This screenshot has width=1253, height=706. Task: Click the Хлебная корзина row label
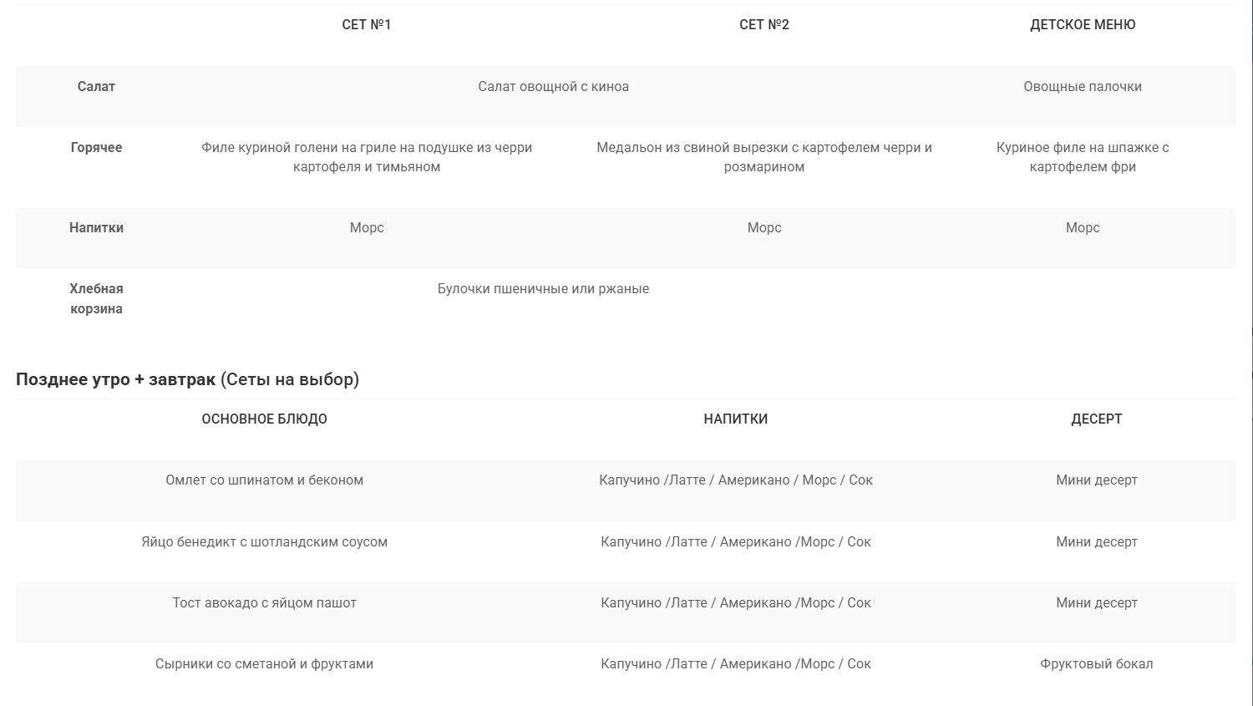pos(96,298)
